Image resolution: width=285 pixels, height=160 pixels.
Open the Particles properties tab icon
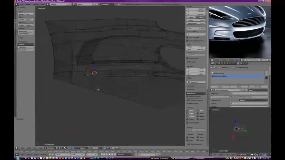(244, 63)
